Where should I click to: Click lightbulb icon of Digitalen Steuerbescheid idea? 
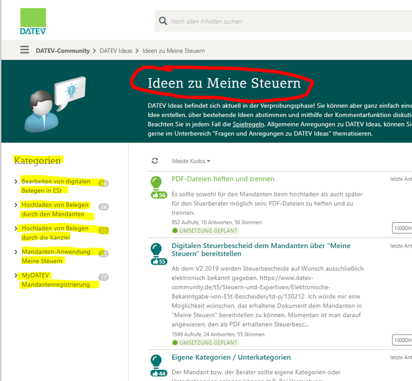click(156, 250)
